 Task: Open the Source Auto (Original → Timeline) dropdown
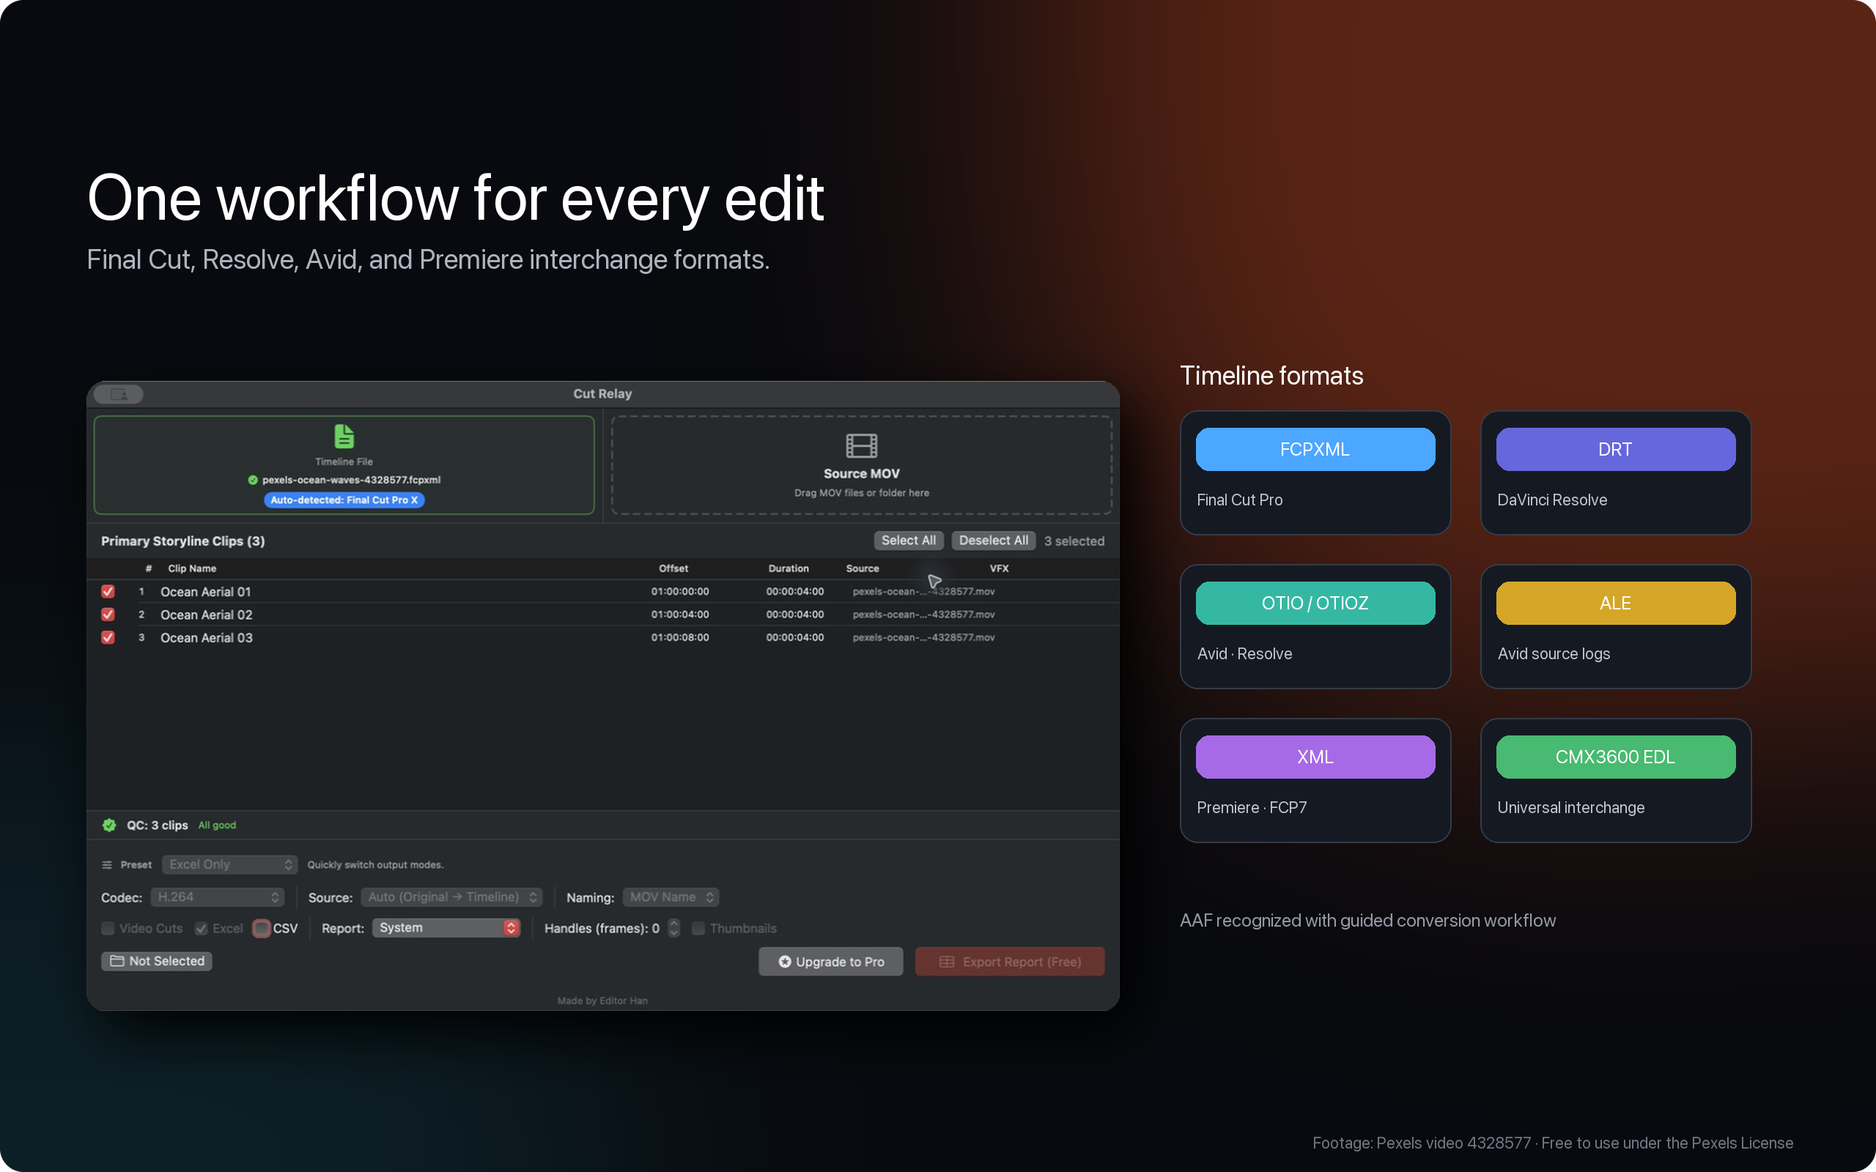(x=451, y=897)
